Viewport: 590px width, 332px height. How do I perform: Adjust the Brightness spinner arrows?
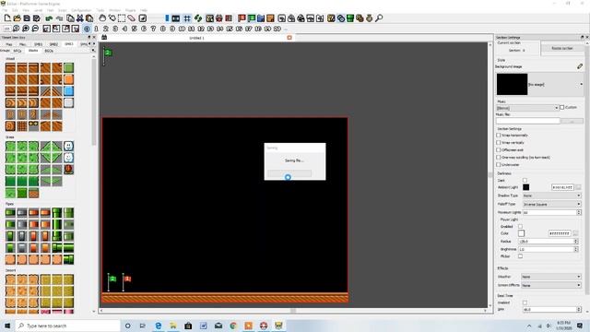[575, 249]
